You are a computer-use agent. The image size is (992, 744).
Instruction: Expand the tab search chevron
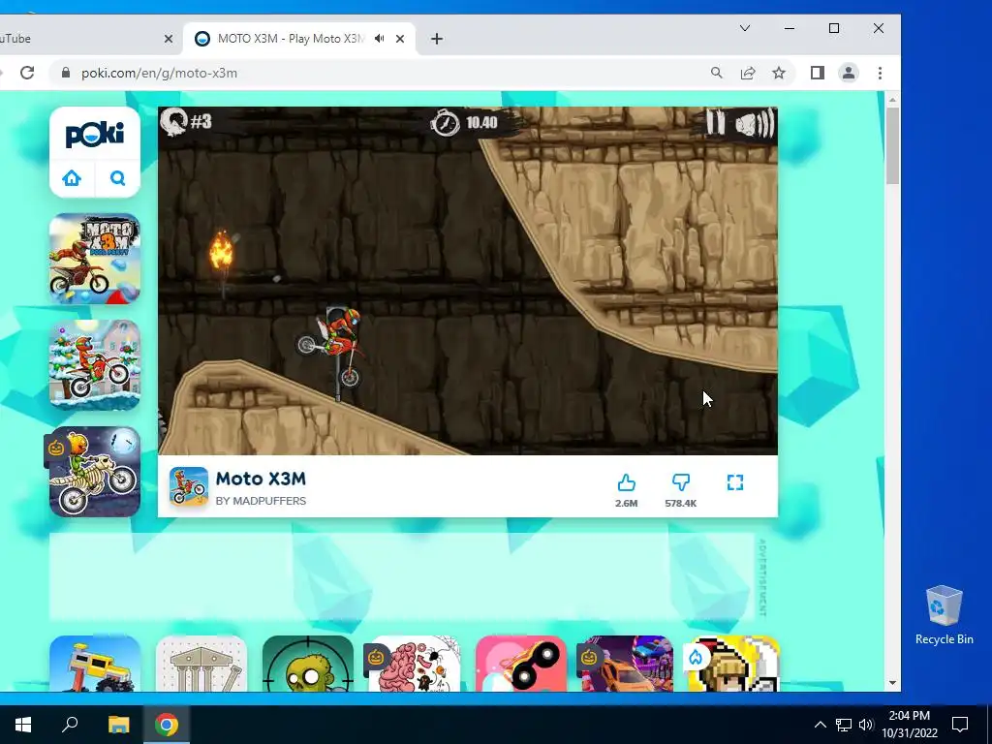745,28
